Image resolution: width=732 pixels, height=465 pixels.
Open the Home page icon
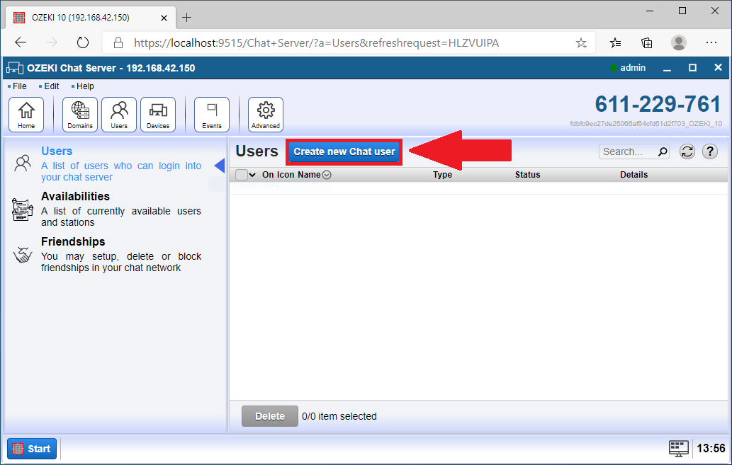pos(26,114)
